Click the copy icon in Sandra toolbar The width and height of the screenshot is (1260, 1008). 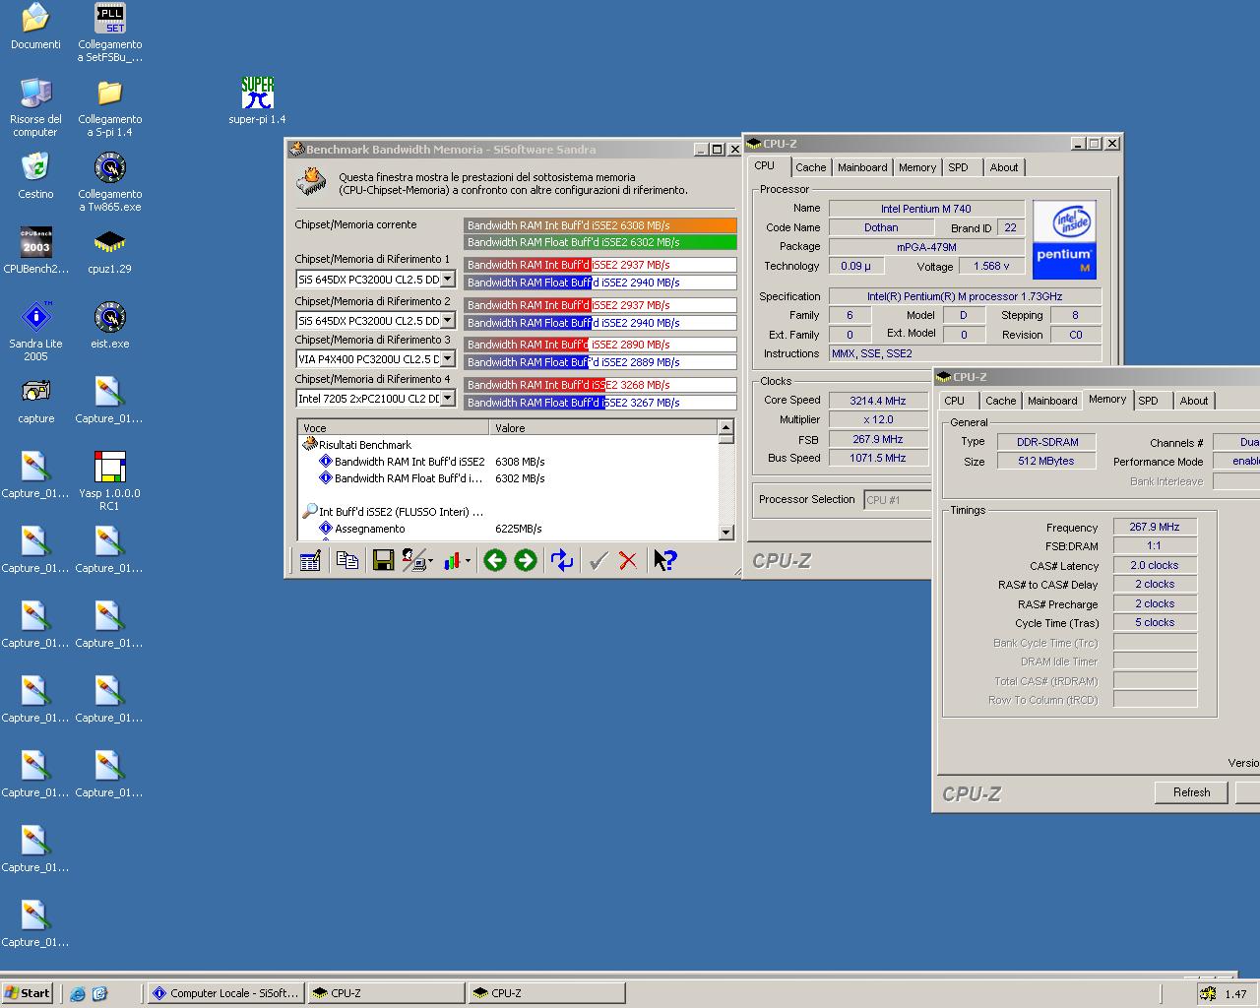point(346,560)
